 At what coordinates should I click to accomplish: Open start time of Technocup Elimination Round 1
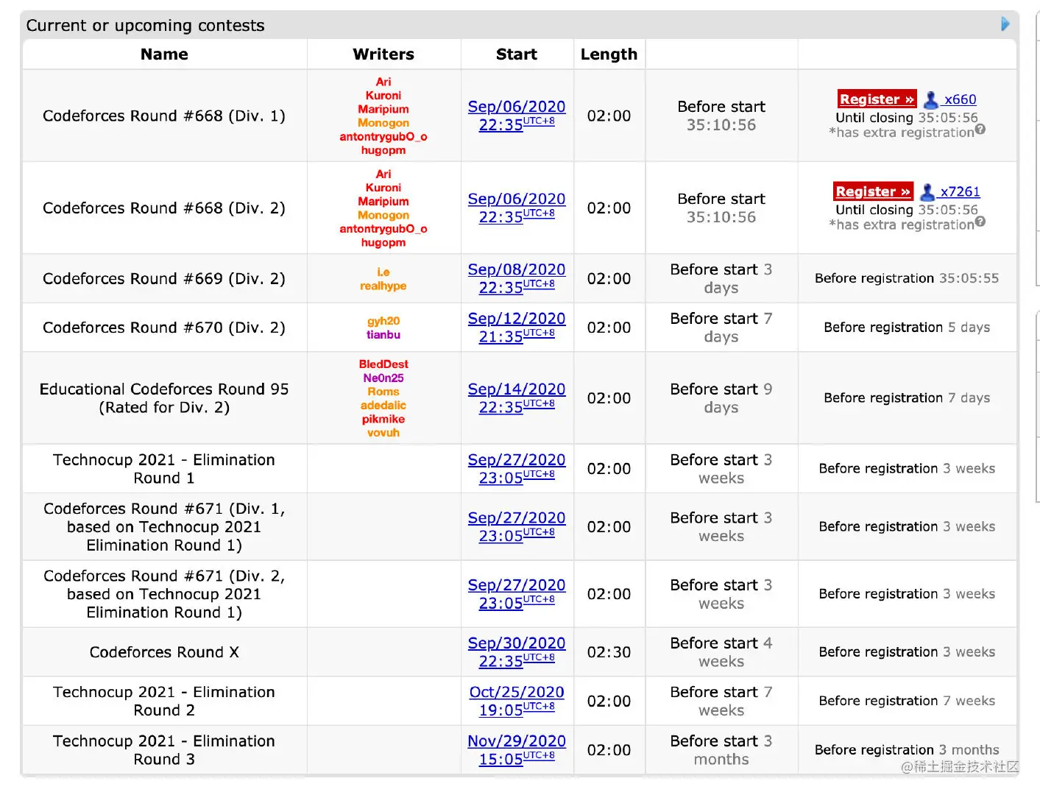[x=517, y=469]
